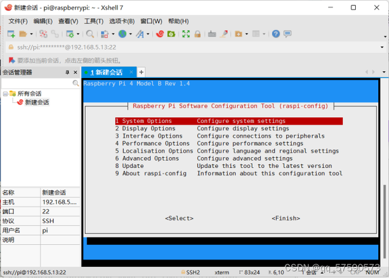Click the folder with plus icon

click(x=239, y=34)
